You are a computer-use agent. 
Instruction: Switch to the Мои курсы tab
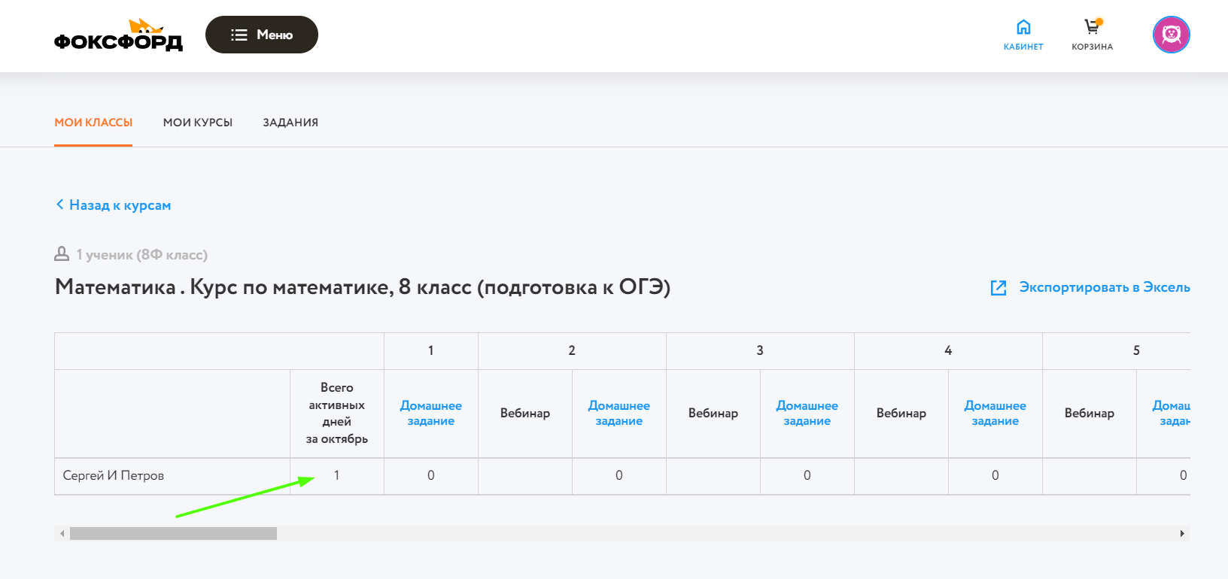pos(198,123)
